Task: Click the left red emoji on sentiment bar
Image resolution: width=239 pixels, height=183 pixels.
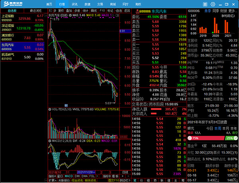Action: point(190,138)
